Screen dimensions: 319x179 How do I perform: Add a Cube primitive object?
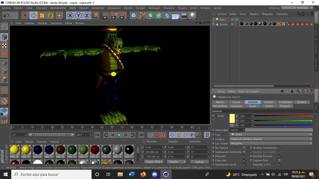[134, 16]
